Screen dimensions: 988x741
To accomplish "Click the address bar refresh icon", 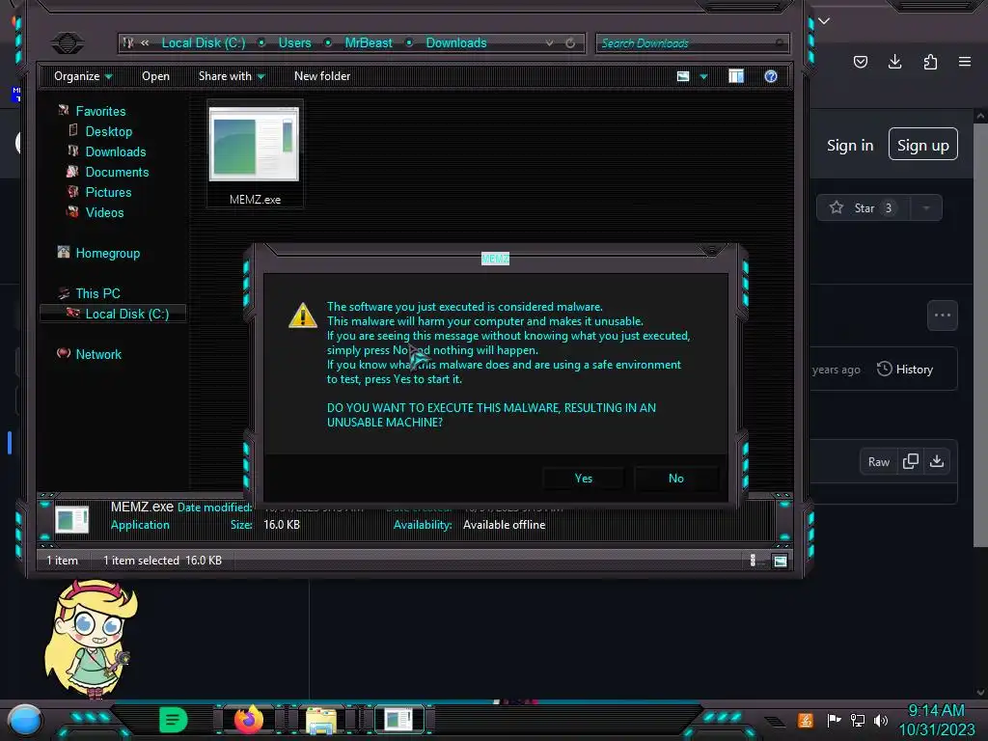I will (x=570, y=42).
